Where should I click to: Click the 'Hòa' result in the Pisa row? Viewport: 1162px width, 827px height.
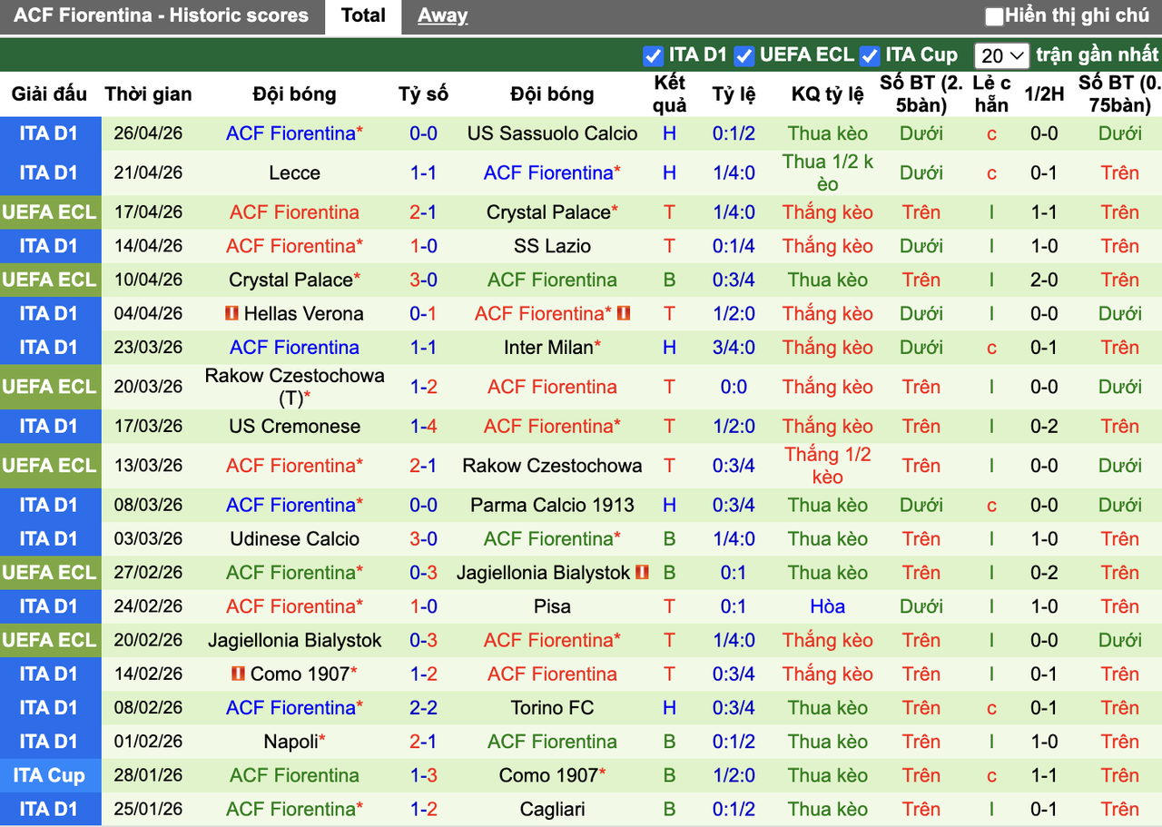828,606
